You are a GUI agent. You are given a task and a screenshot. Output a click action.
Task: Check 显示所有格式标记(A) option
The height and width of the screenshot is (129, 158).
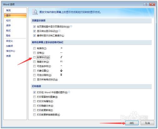click(x=34, y=79)
